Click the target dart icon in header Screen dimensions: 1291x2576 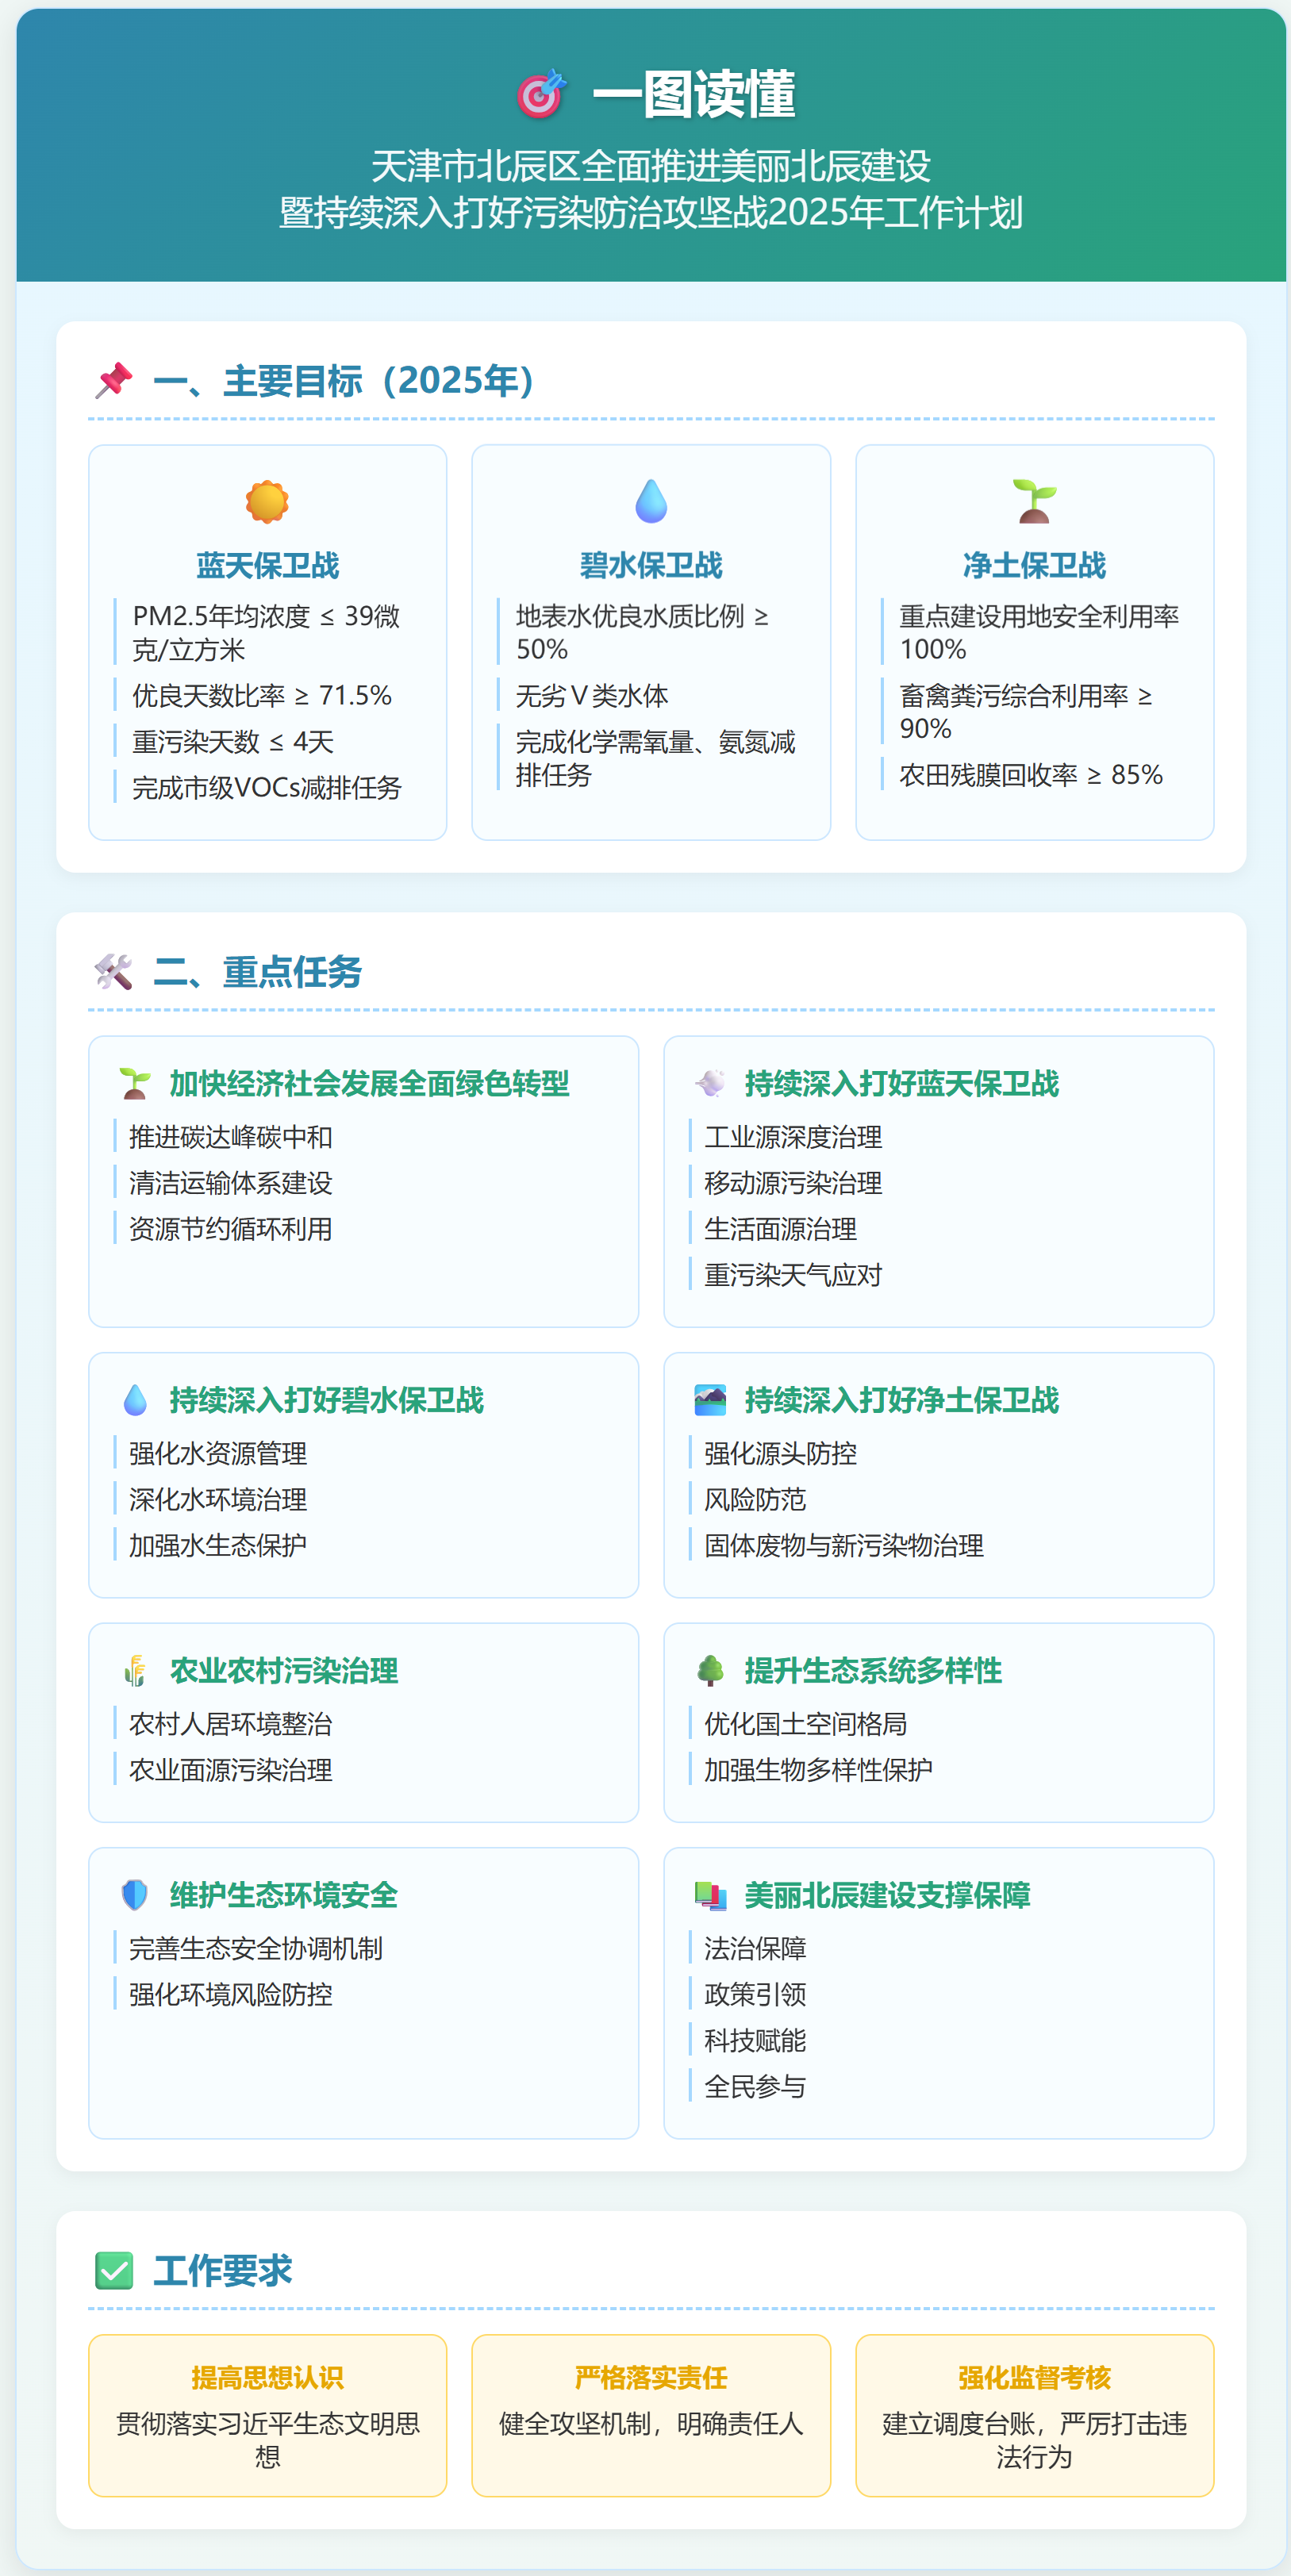[541, 95]
